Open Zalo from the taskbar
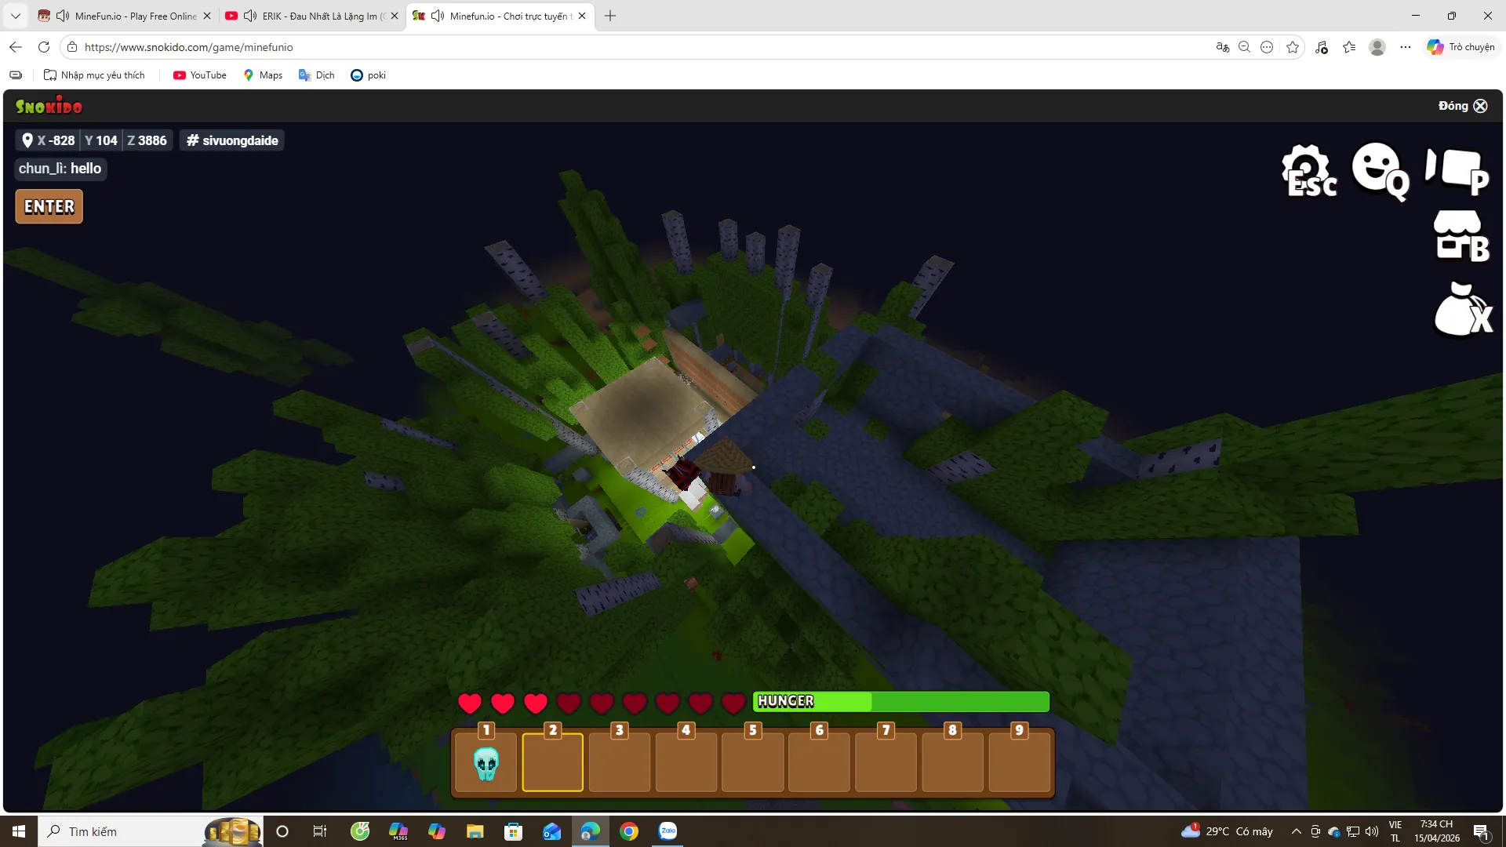Image resolution: width=1506 pixels, height=847 pixels. coord(668,831)
